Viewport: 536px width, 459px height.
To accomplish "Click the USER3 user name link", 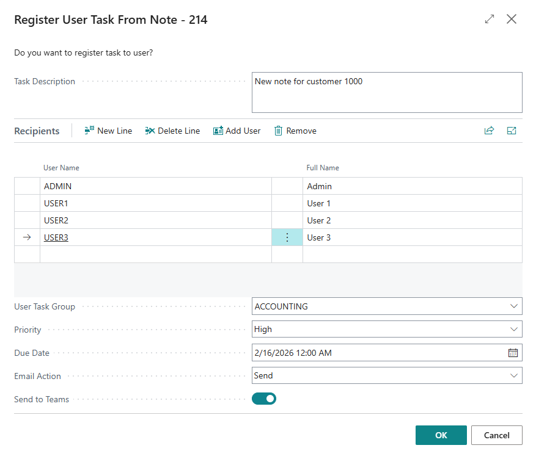I will (x=56, y=237).
